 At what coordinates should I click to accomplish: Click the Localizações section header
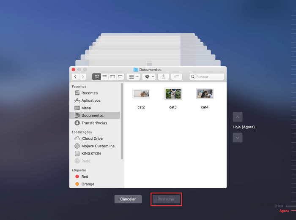(82, 132)
